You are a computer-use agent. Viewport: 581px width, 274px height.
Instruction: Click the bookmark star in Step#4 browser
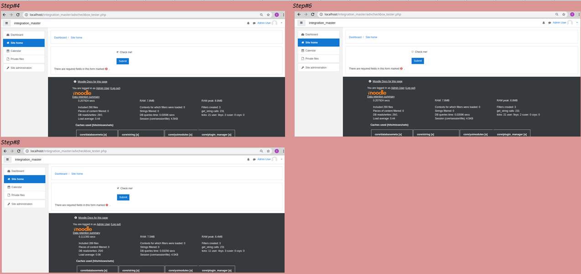tap(269, 15)
